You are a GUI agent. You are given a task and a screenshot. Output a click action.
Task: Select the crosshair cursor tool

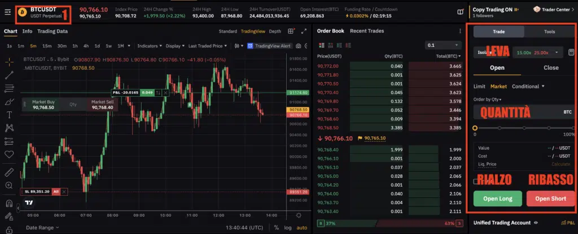pos(9,62)
